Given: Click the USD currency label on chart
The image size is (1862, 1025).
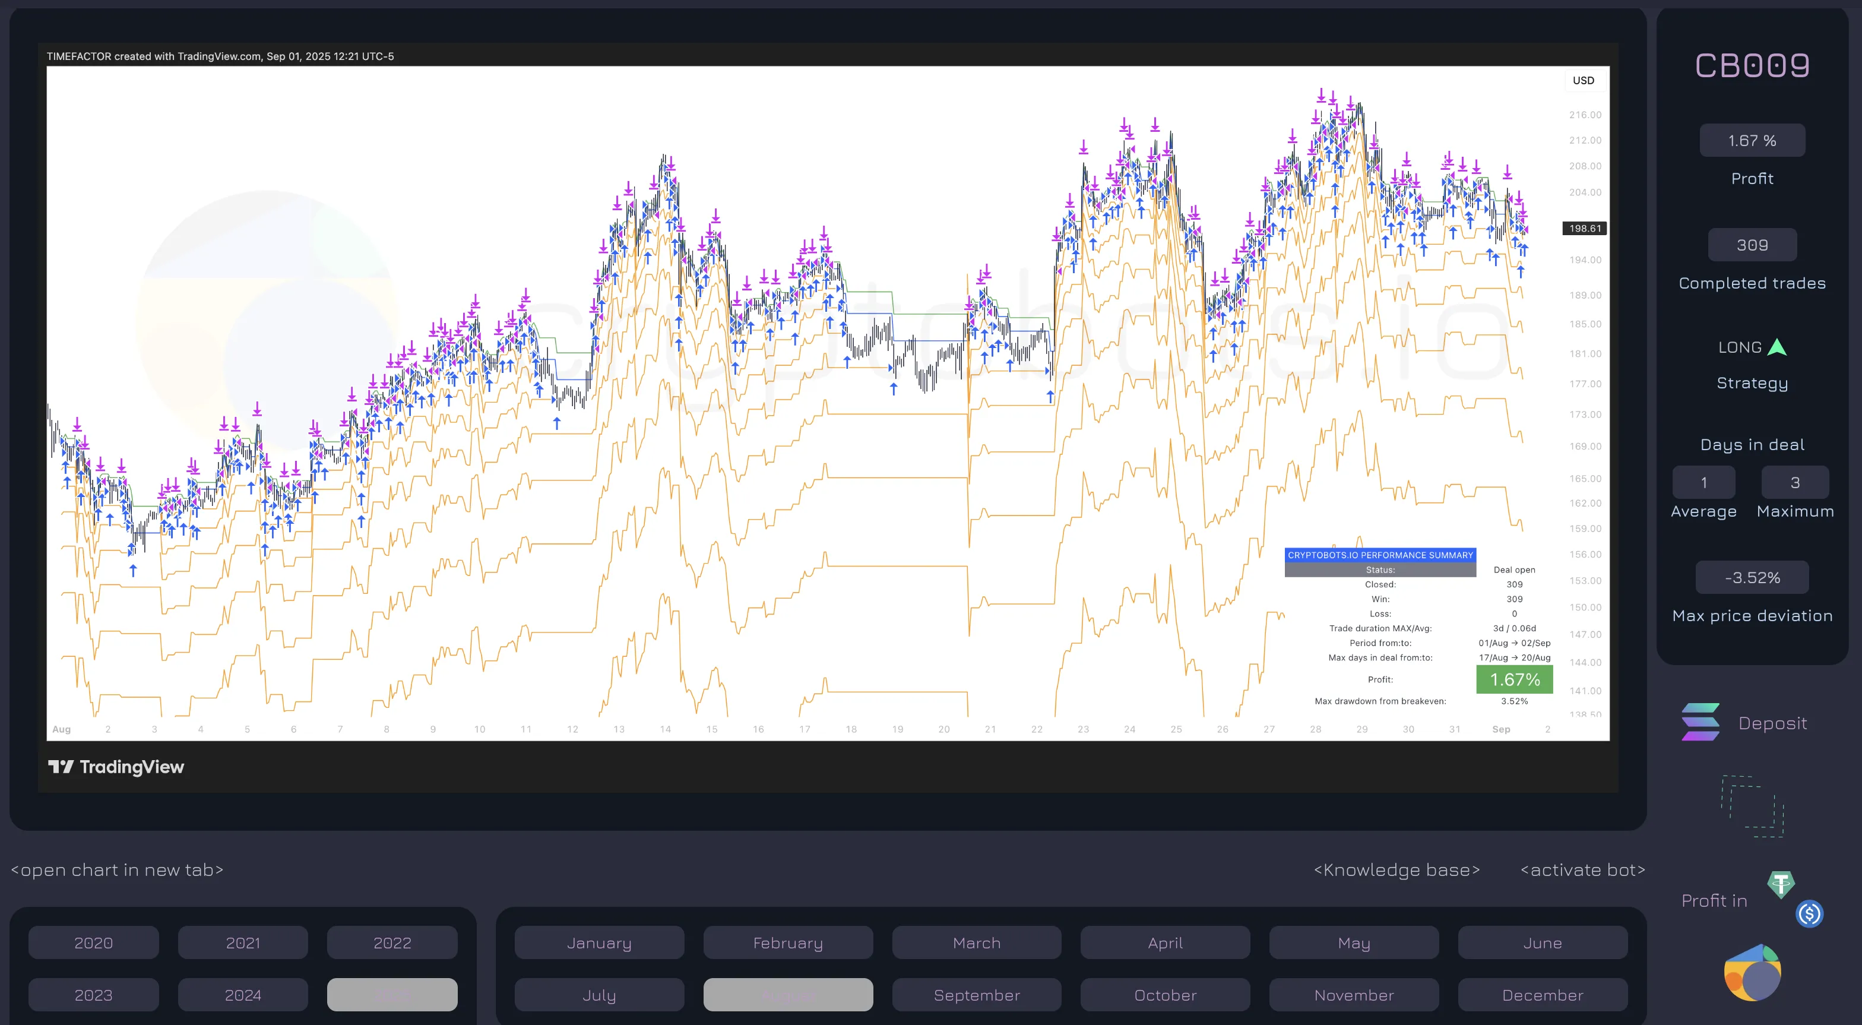Looking at the screenshot, I should pos(1583,80).
